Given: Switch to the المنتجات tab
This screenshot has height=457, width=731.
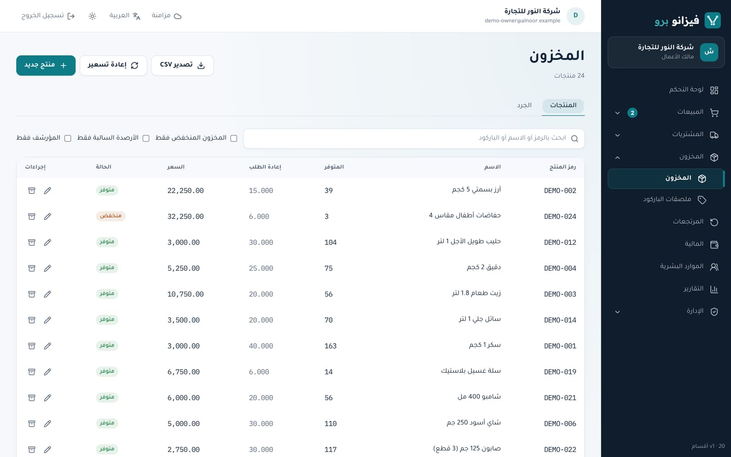Looking at the screenshot, I should [563, 106].
